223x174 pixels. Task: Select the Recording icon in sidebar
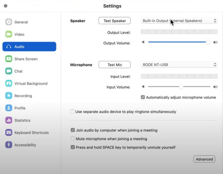(x=9, y=96)
